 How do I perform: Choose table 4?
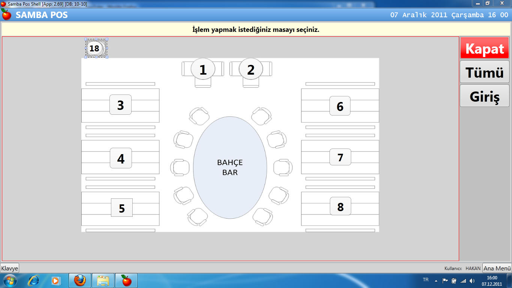pyautogui.click(x=121, y=158)
